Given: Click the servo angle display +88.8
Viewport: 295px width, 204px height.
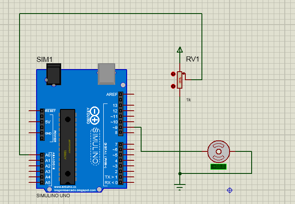Looking at the screenshot, I should point(218,167).
